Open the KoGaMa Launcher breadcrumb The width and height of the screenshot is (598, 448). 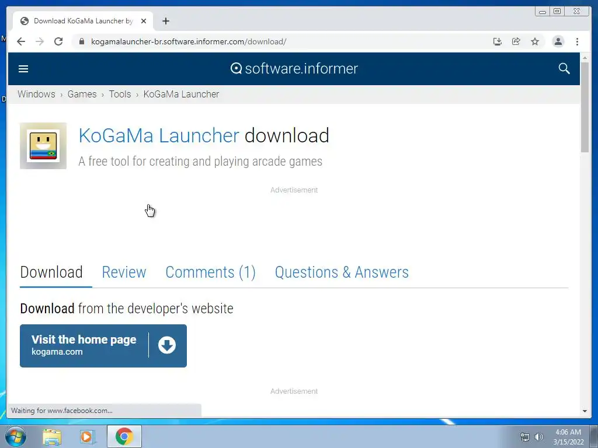coord(181,94)
